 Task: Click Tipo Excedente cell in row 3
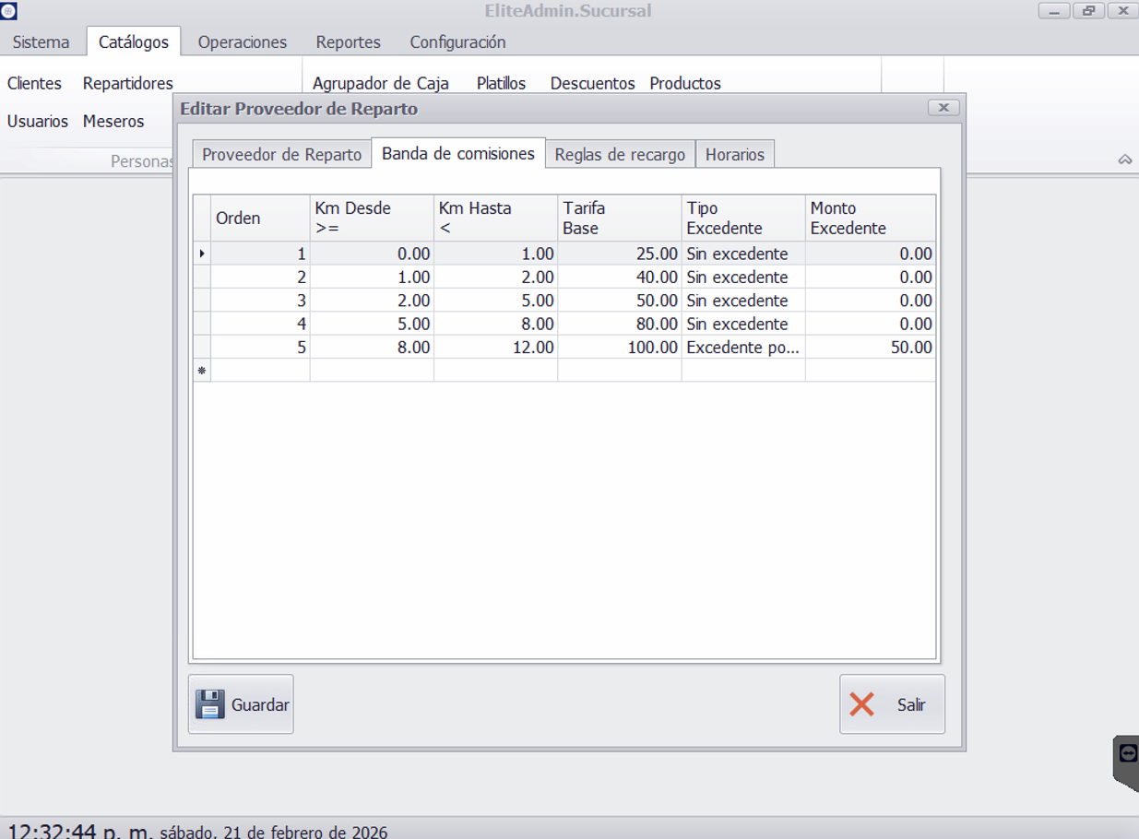(742, 301)
